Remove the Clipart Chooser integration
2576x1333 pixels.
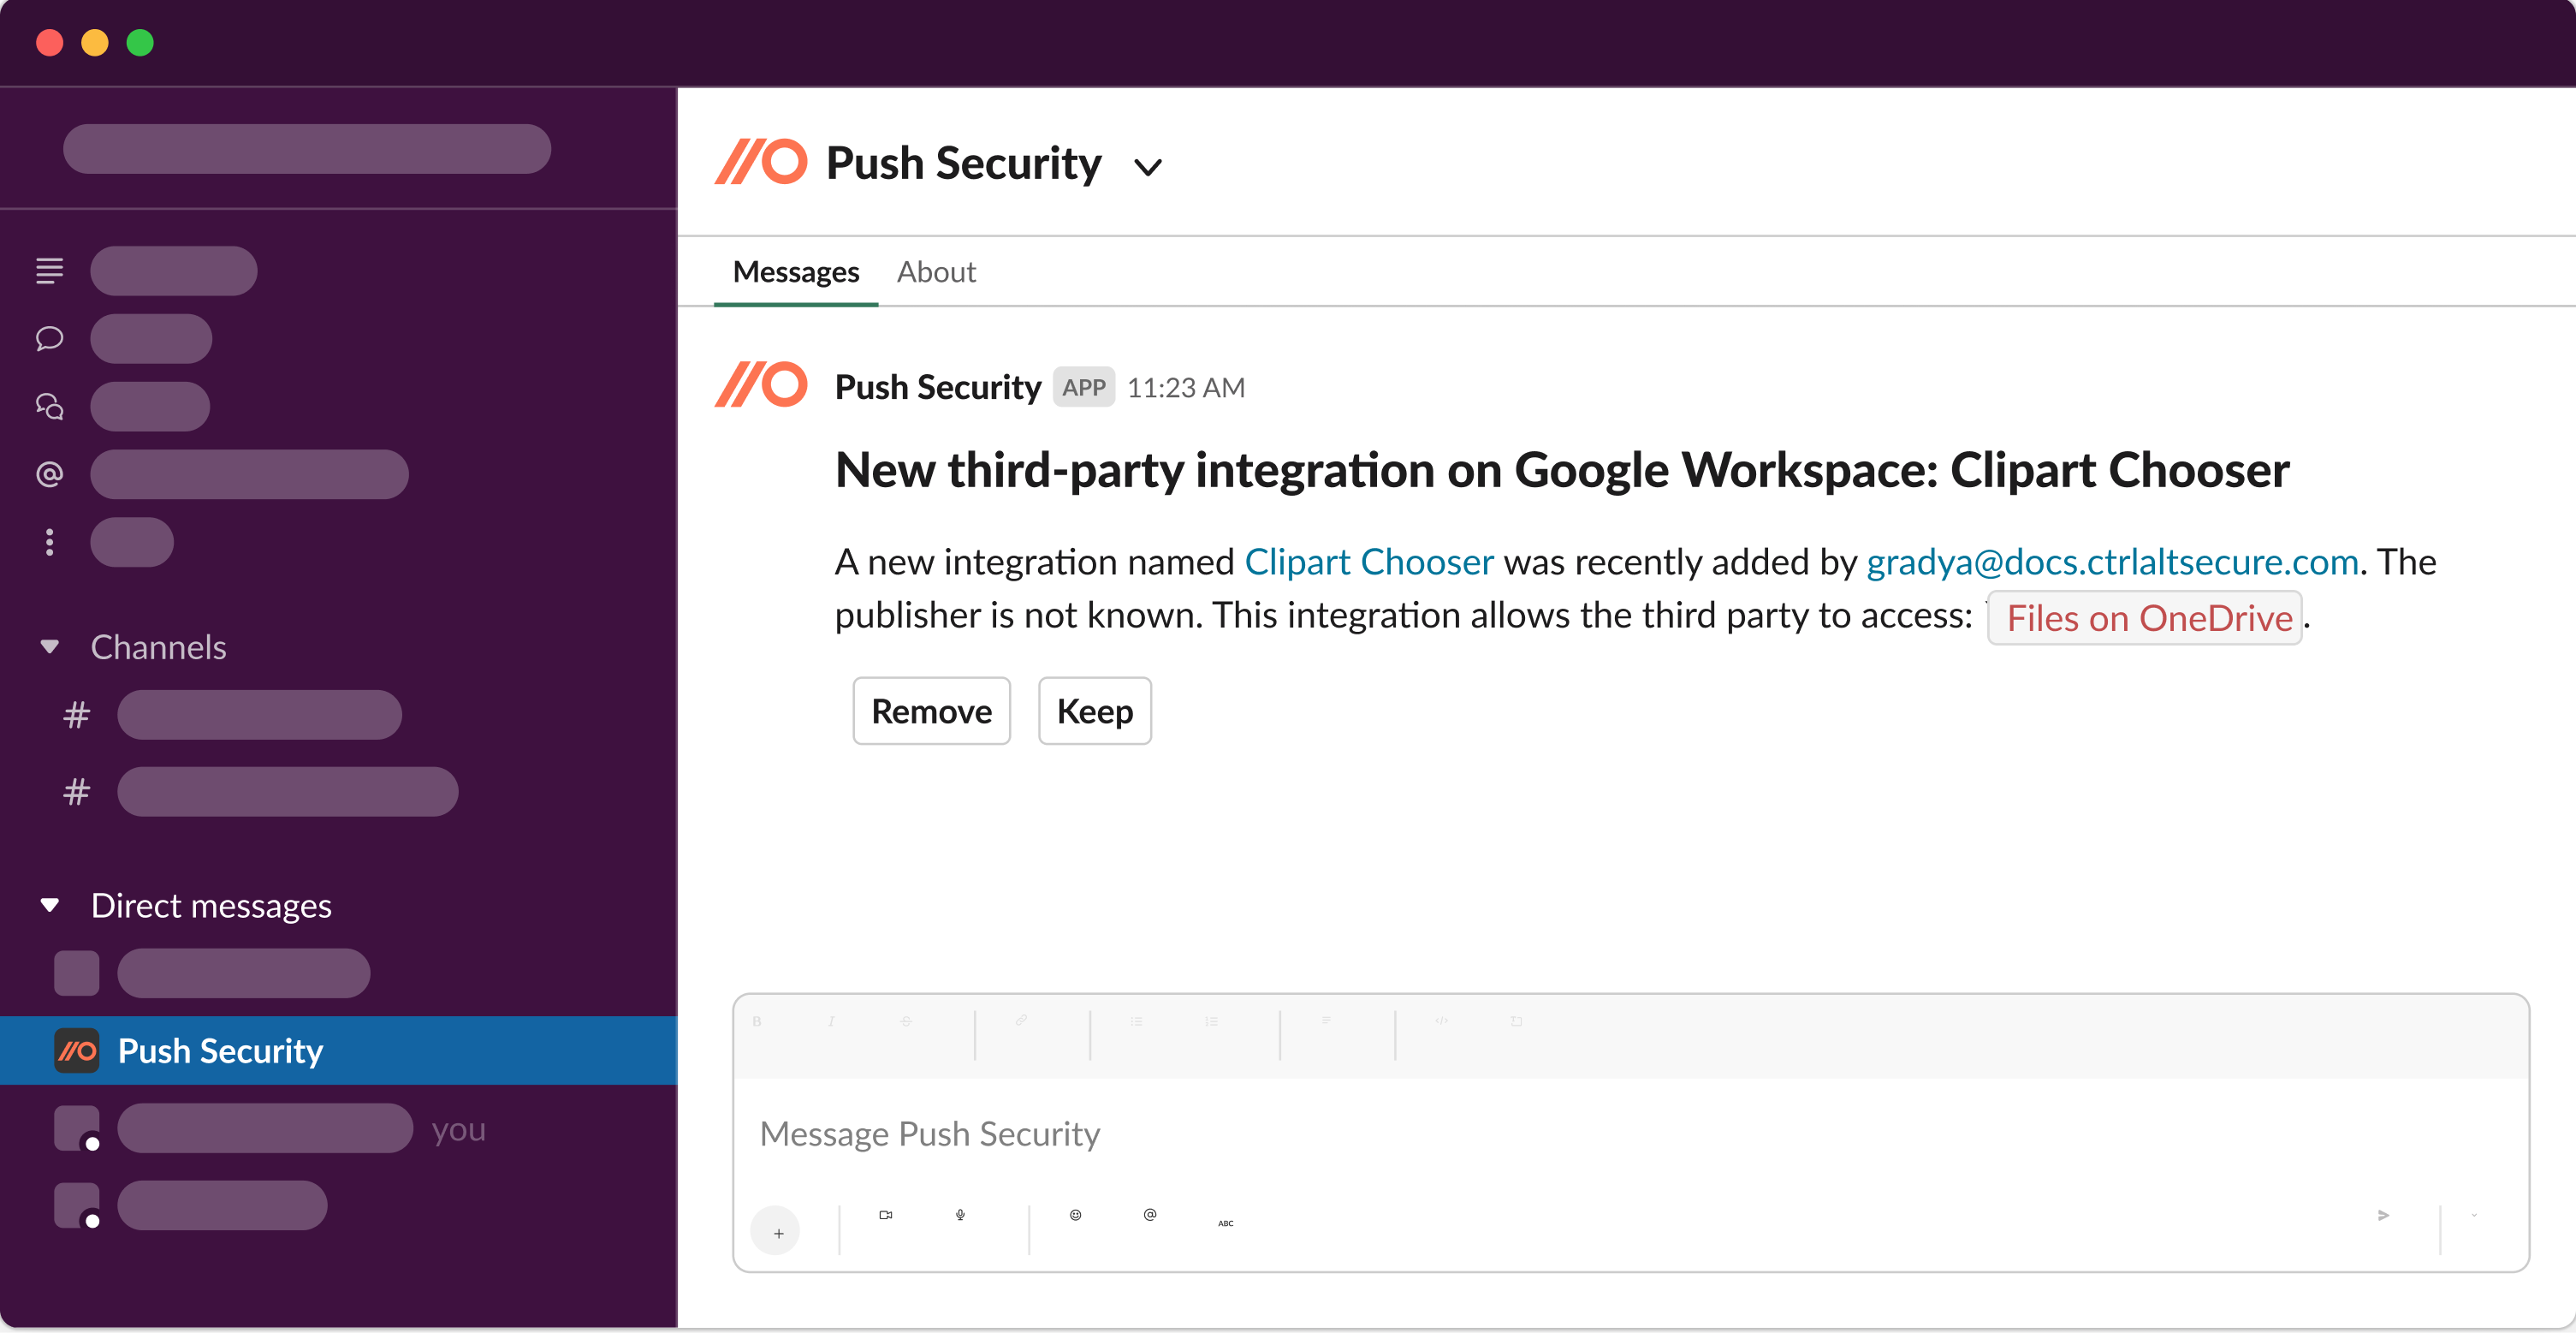point(930,711)
